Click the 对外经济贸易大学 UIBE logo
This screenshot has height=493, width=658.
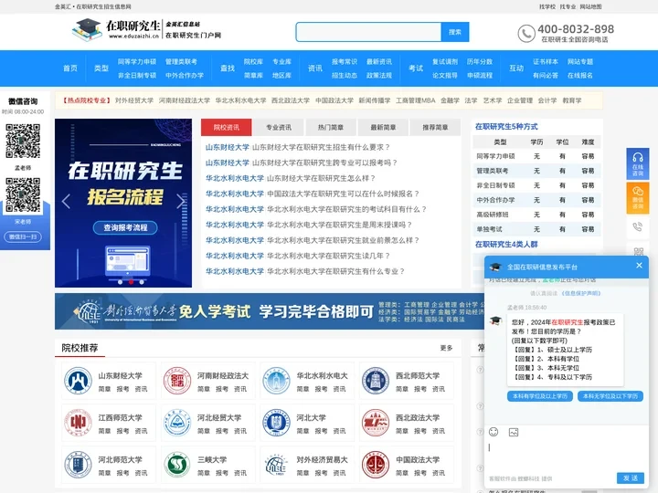tap(276, 465)
